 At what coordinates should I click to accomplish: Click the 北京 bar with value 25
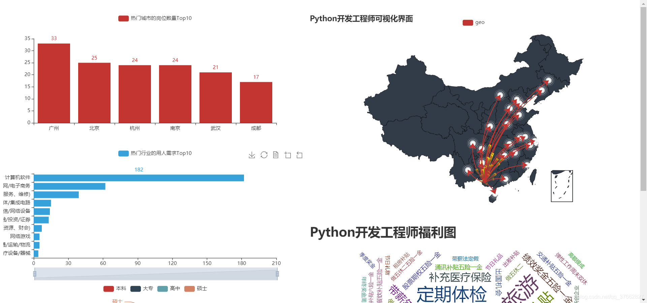point(94,93)
